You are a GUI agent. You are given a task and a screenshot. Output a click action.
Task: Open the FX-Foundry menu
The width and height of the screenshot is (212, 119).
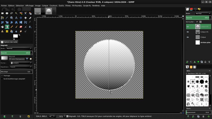point(77,6)
